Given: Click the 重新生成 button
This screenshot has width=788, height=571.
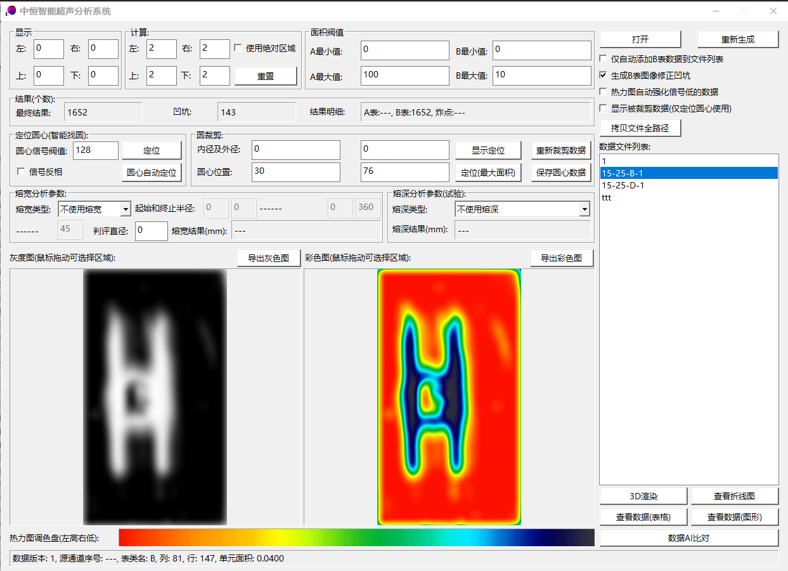Looking at the screenshot, I should 738,39.
